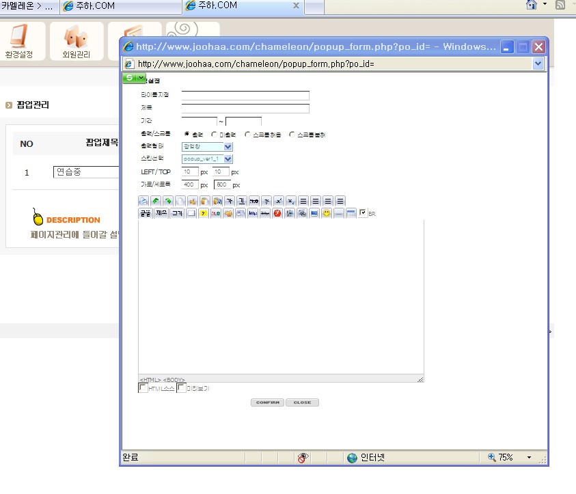576x494 pixels.
Task: Cut selection using scissors icon
Action: coord(193,201)
